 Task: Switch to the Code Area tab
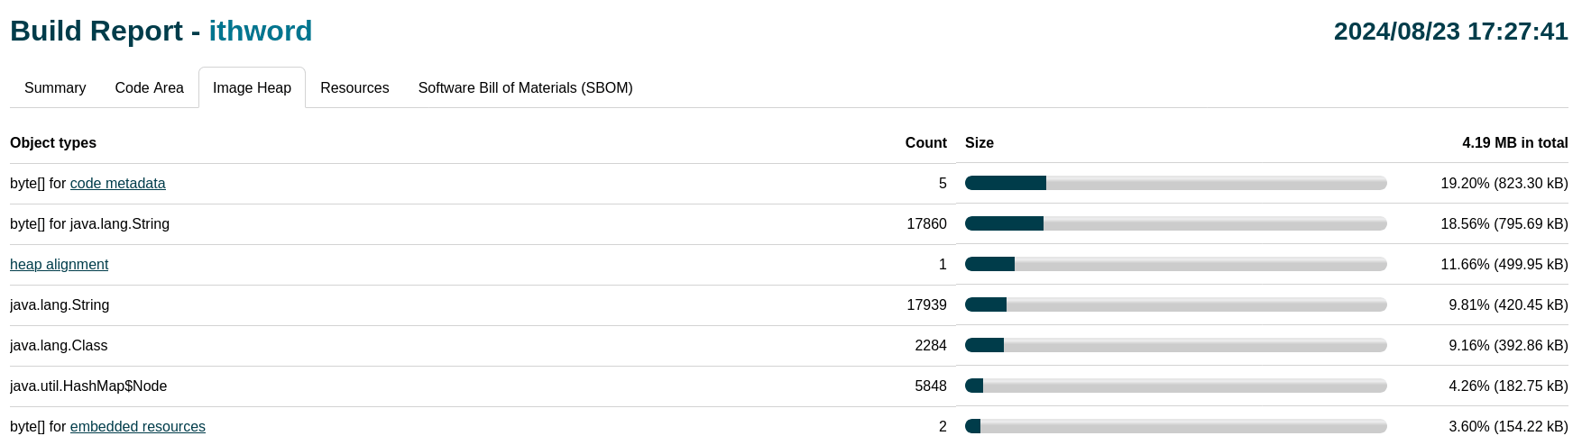pos(149,87)
